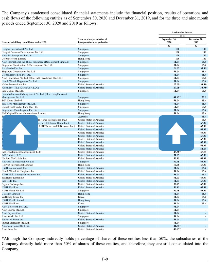Select the 'SeD REIT Inc.' entry
210x264 pixels.
pyautogui.click(x=9, y=181)
